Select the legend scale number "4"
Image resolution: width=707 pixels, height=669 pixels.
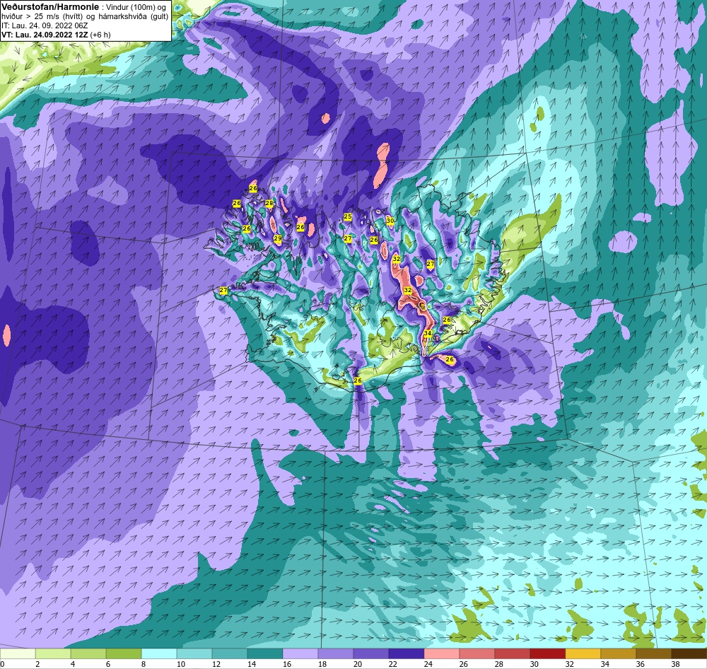[x=73, y=664]
